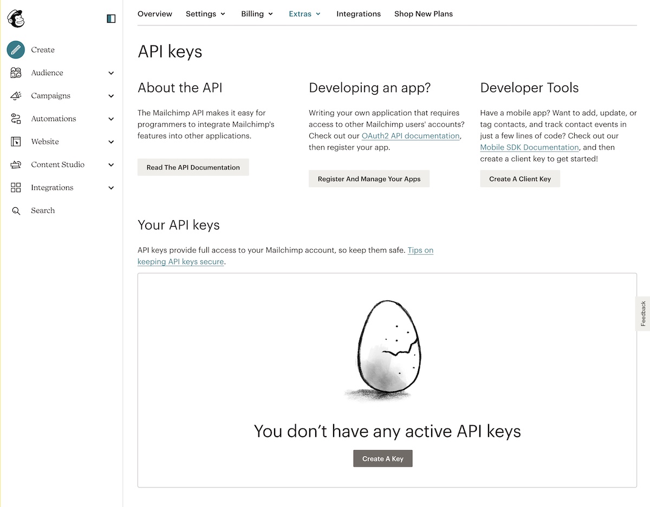Click the Audience sidebar icon
The image size is (650, 507).
tap(16, 73)
